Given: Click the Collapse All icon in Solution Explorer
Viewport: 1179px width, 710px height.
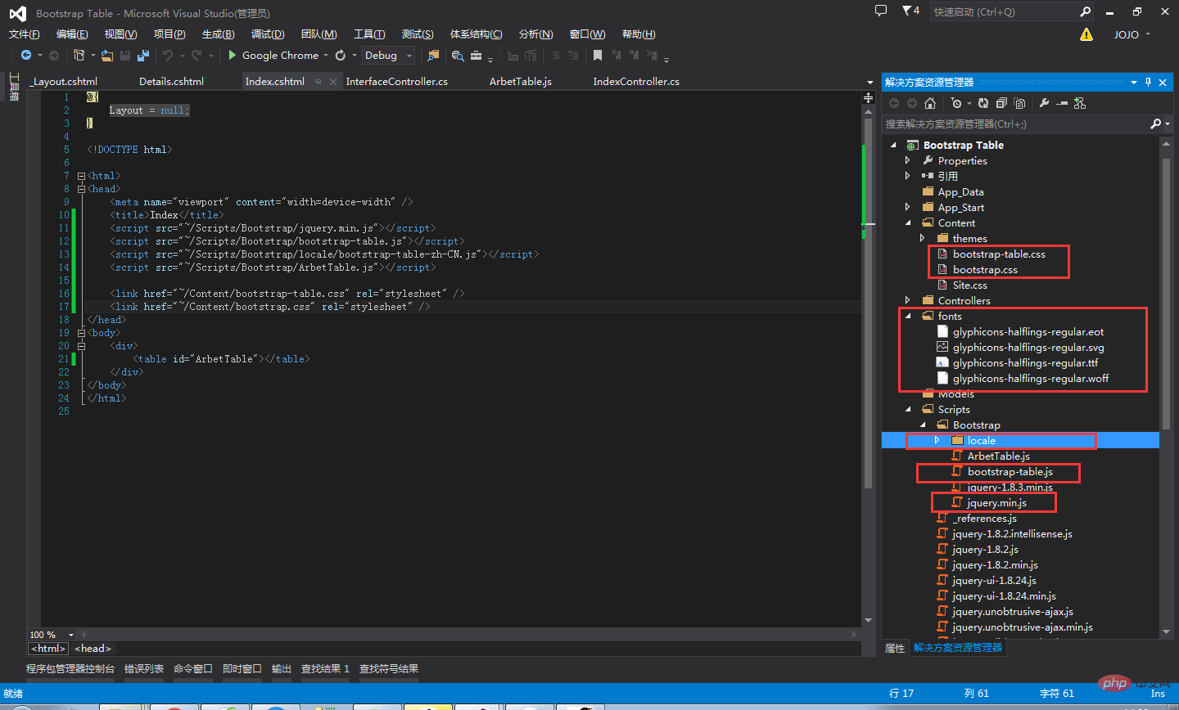Looking at the screenshot, I should [x=1001, y=103].
